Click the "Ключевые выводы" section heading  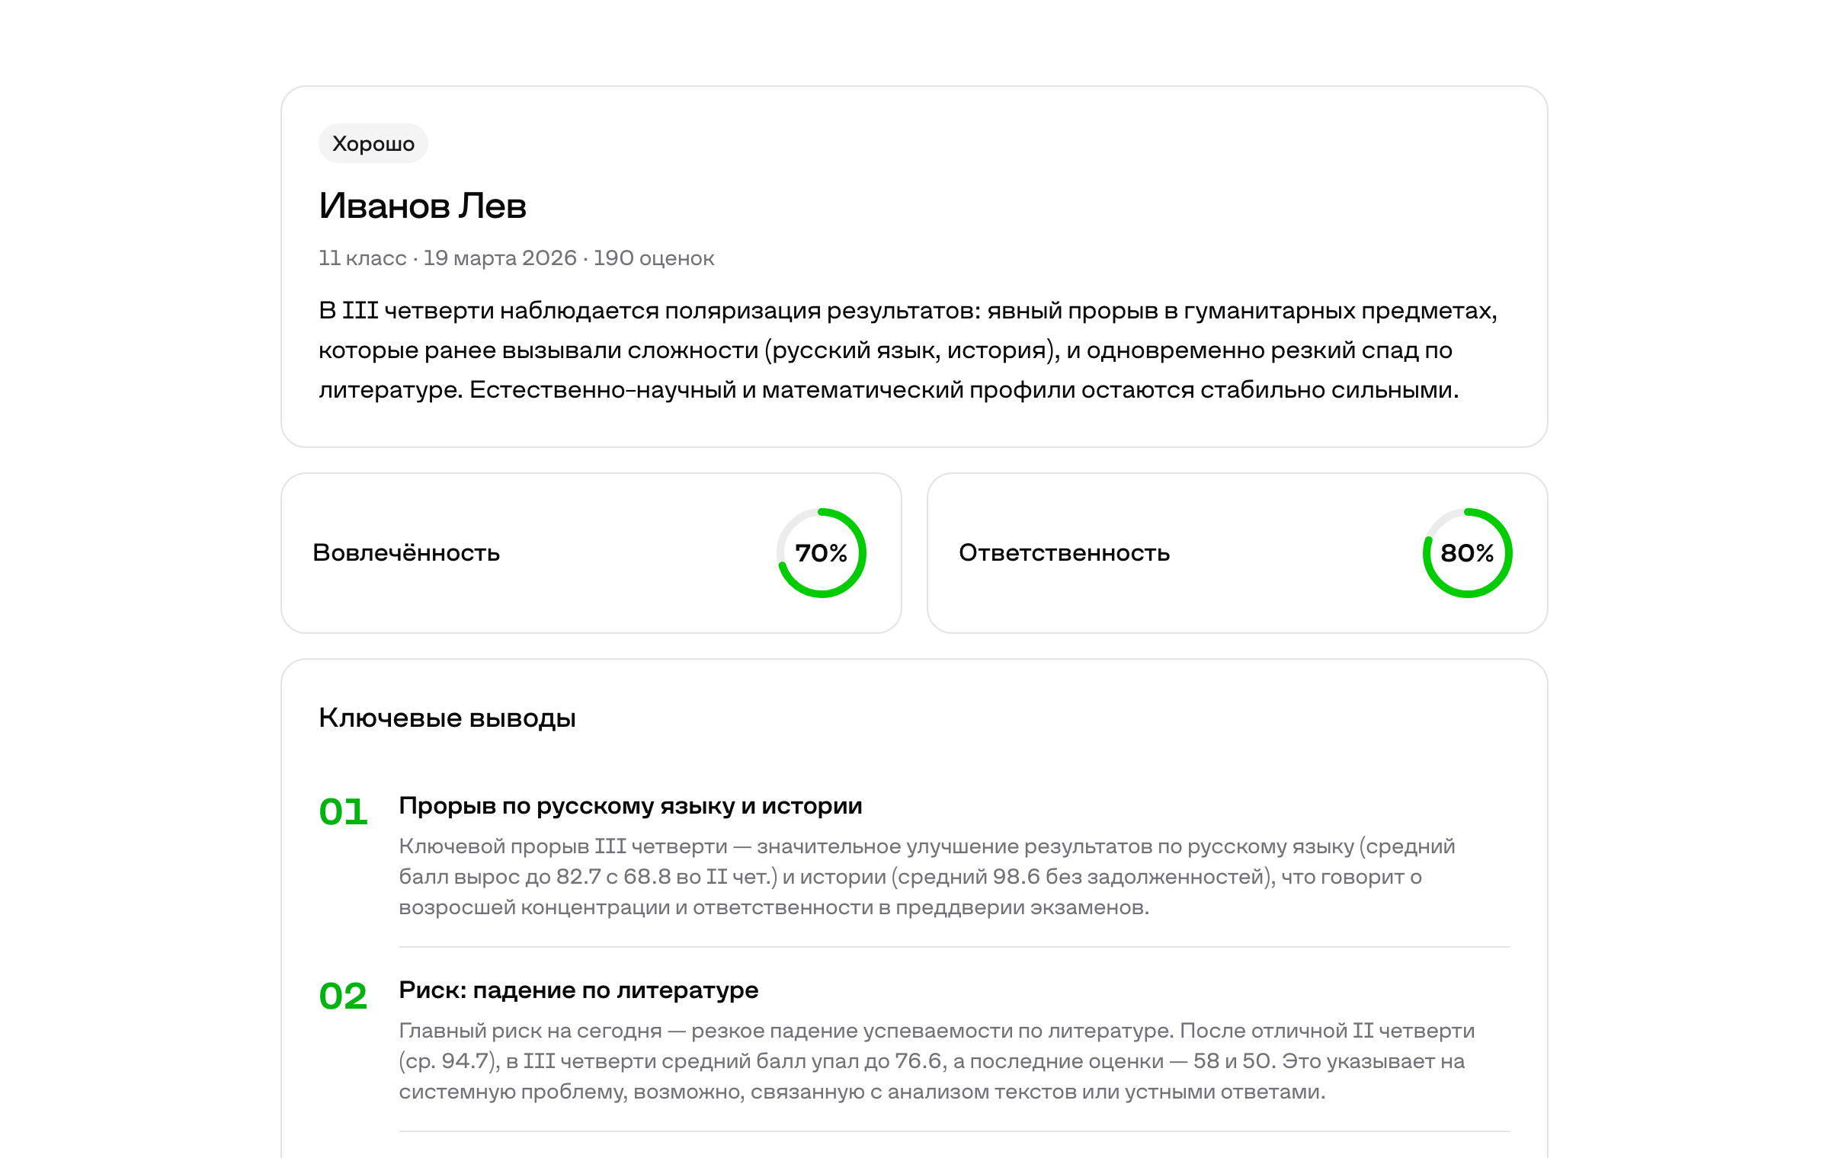[x=447, y=718]
